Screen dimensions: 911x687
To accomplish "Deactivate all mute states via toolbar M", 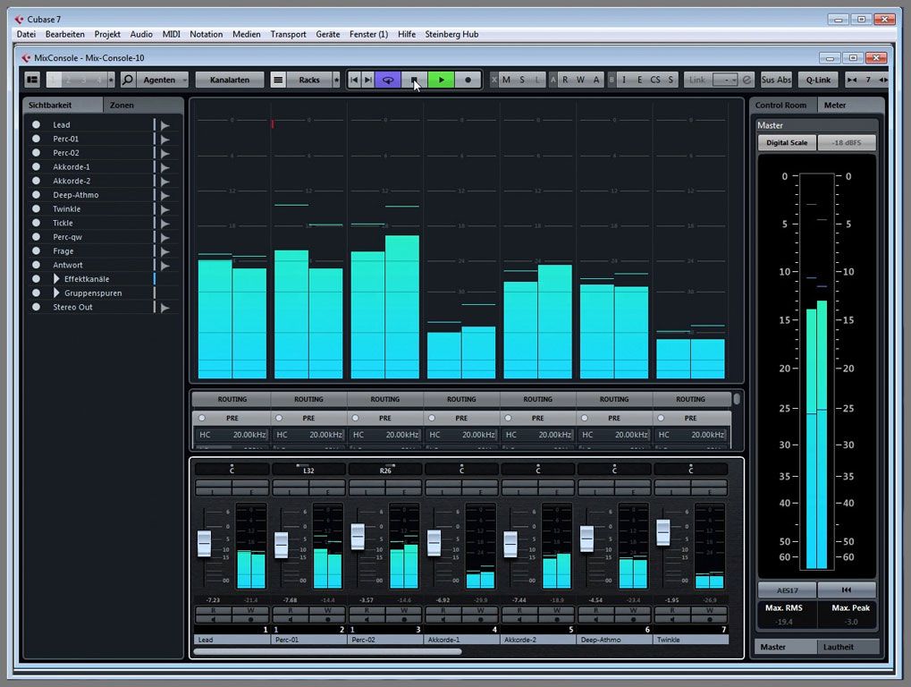I will 506,80.
